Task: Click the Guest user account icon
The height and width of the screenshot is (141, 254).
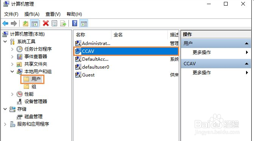Action: tap(78, 75)
